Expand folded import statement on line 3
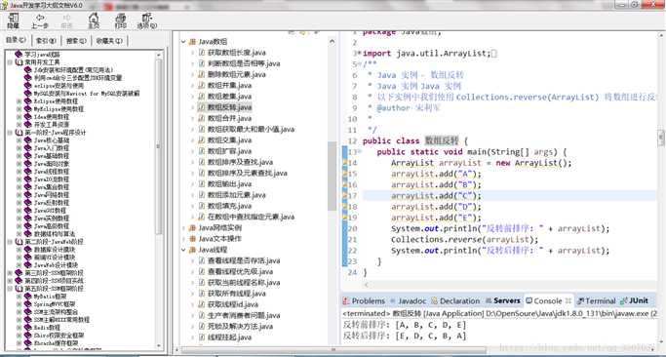666x357 pixels. point(359,54)
